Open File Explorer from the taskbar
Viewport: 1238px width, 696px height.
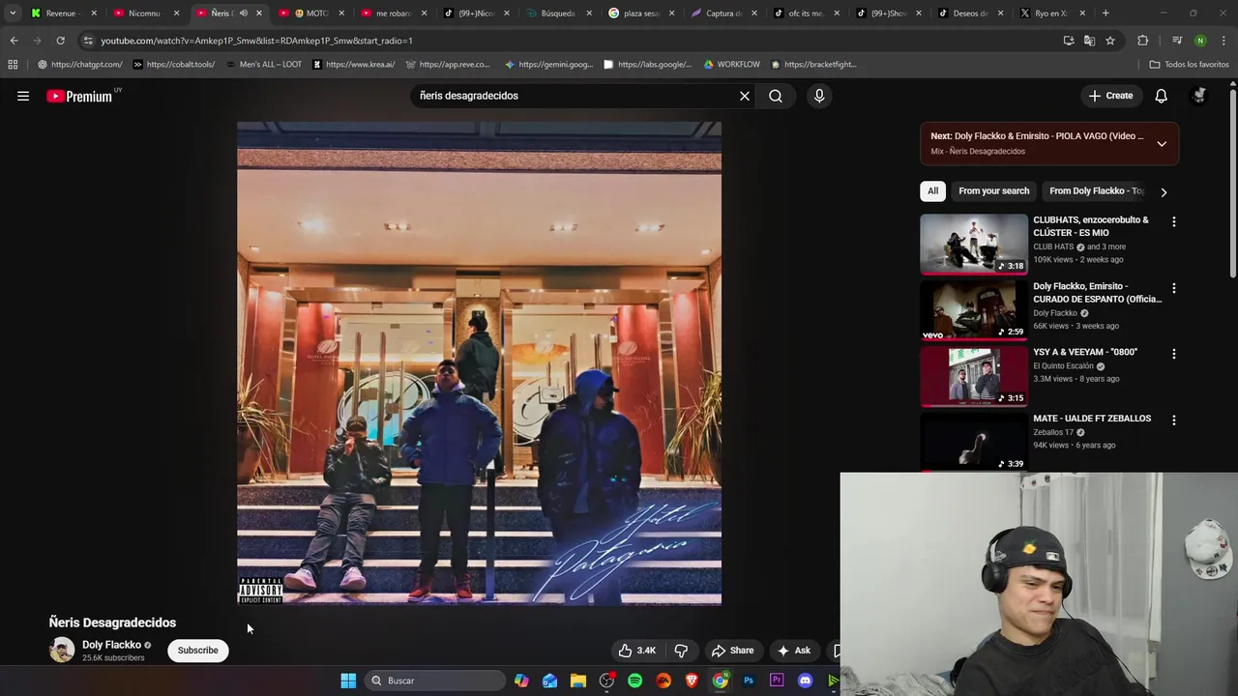[x=578, y=681]
